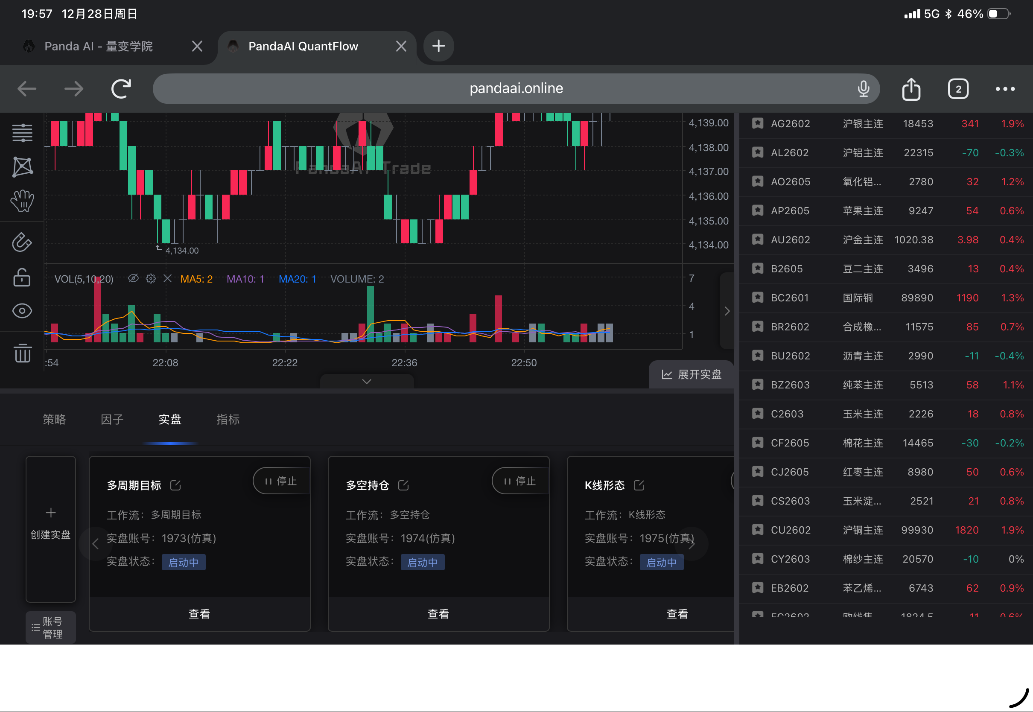Open the tab switcher showing 2 tabs
This screenshot has height=712, width=1033.
point(958,89)
